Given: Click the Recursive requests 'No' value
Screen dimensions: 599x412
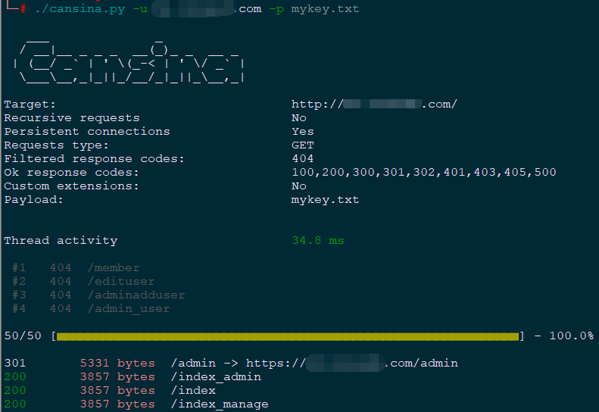Looking at the screenshot, I should point(299,117).
